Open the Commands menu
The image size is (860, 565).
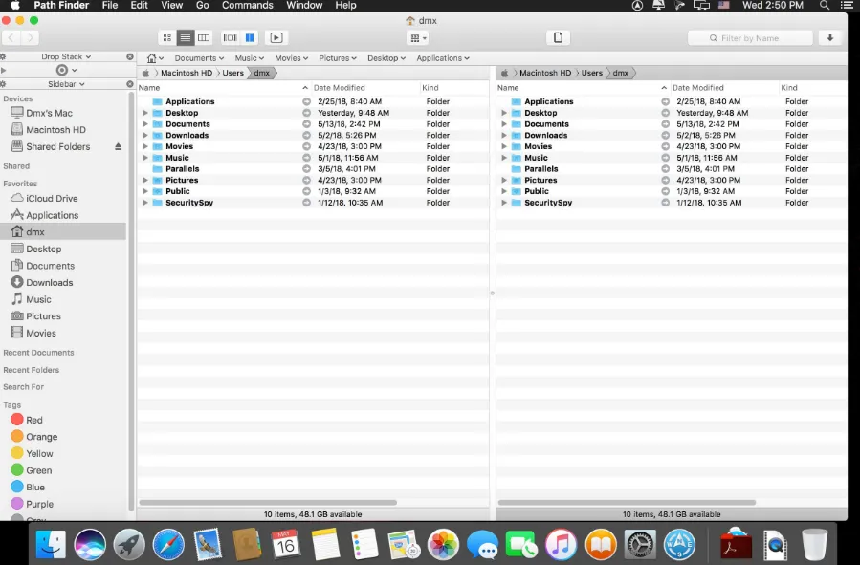[248, 6]
